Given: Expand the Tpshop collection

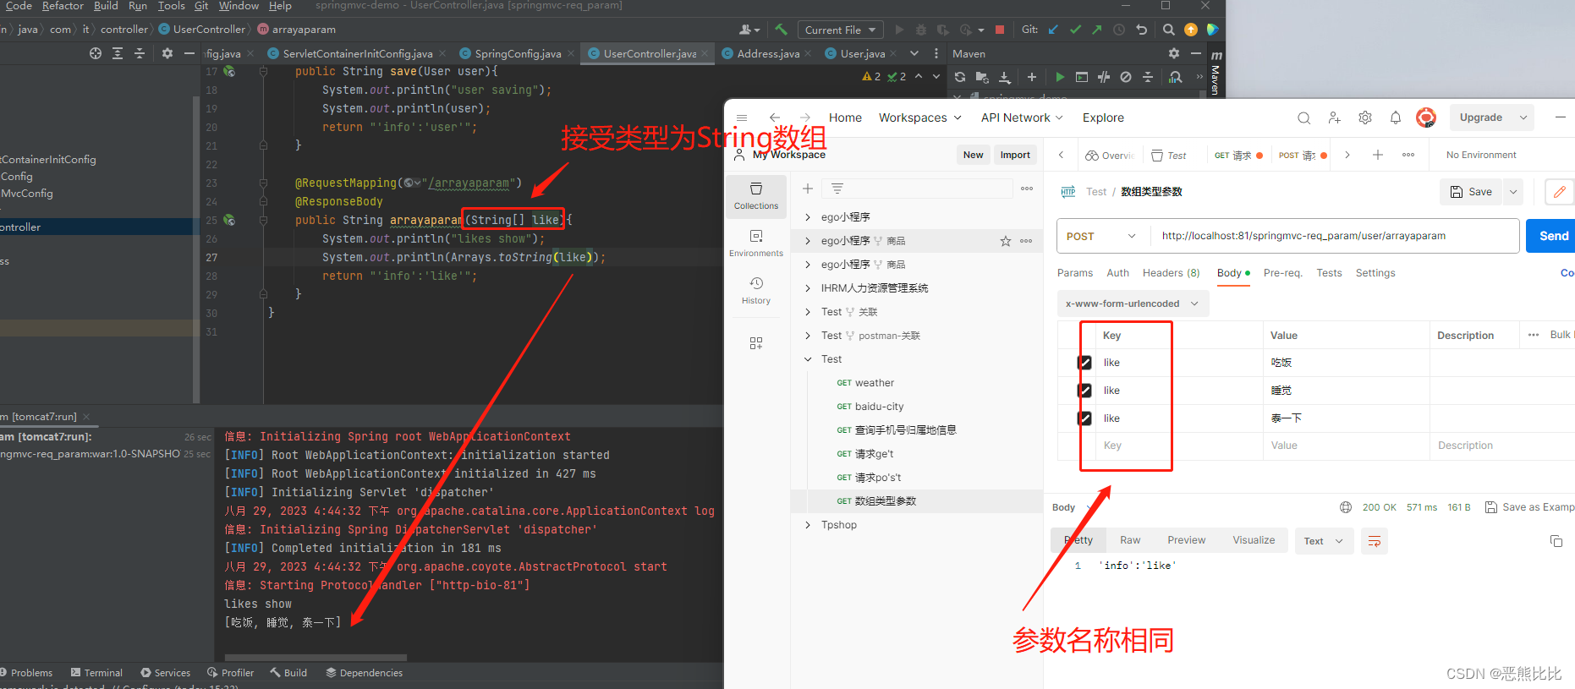Looking at the screenshot, I should [808, 525].
